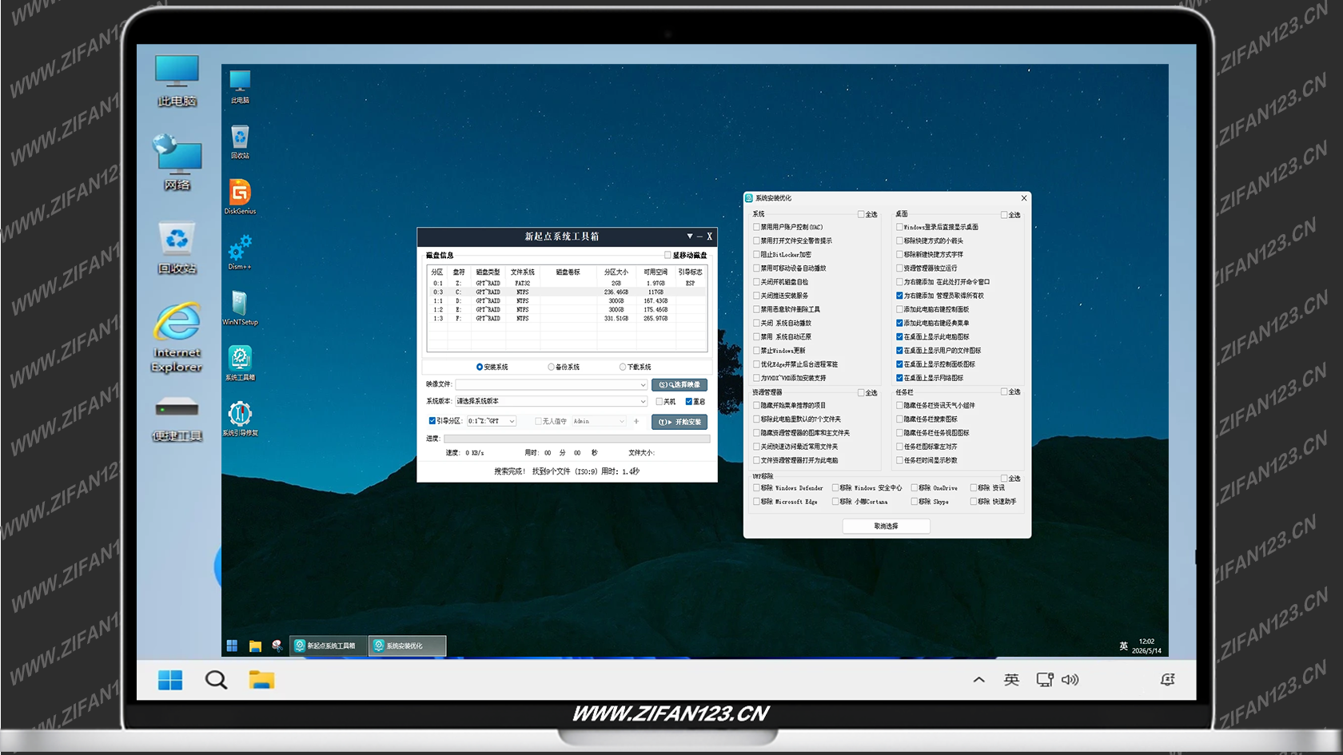The height and width of the screenshot is (755, 1343).
Task: Open the large taskbar File Explorer icon
Action: click(x=261, y=680)
